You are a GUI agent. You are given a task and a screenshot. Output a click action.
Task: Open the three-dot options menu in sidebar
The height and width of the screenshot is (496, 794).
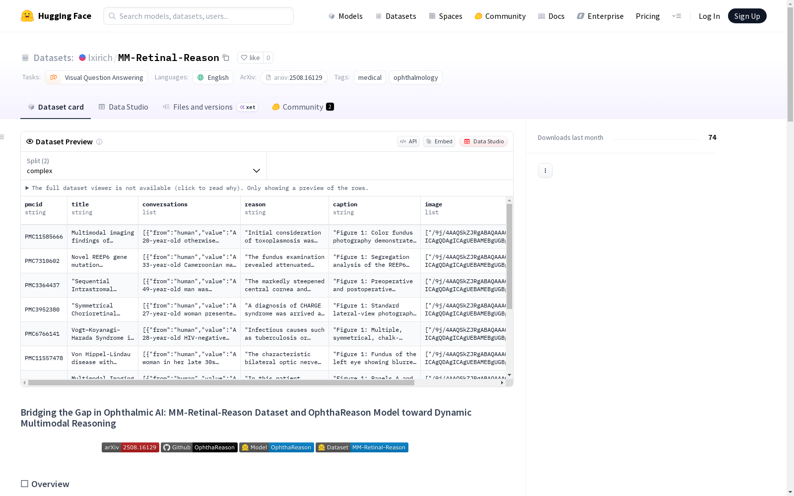[545, 171]
